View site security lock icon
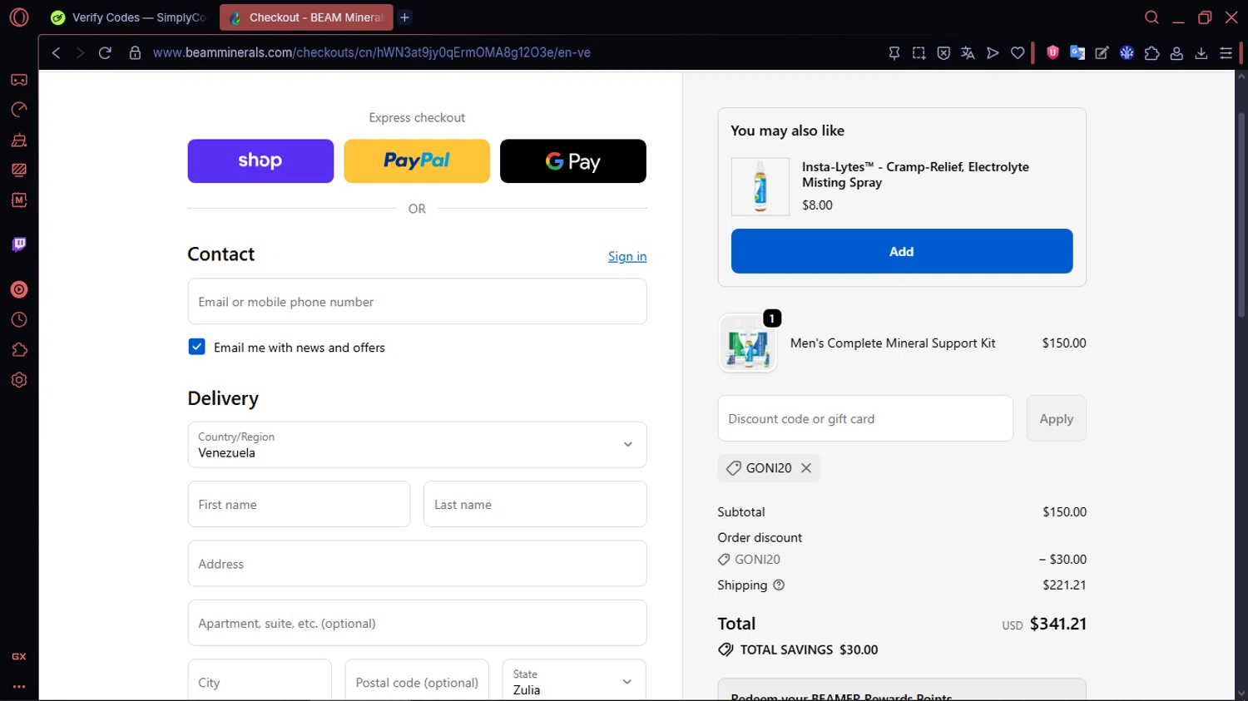This screenshot has width=1248, height=701. click(135, 52)
